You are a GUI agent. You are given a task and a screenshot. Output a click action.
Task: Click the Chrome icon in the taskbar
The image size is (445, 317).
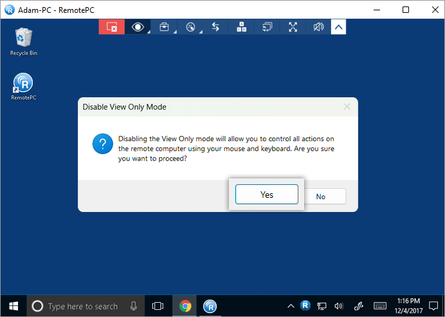pos(185,306)
